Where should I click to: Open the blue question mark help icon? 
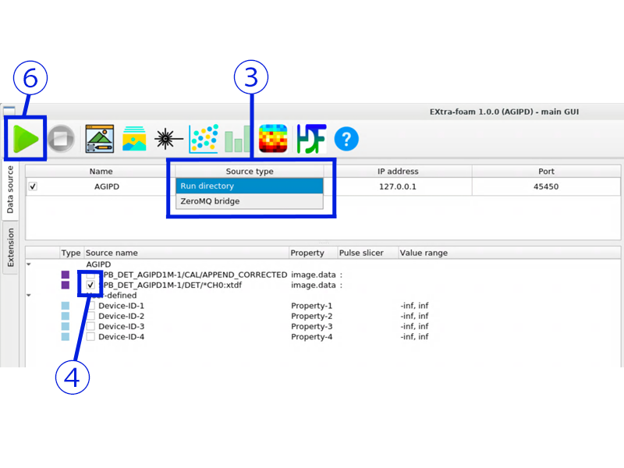pos(346,139)
